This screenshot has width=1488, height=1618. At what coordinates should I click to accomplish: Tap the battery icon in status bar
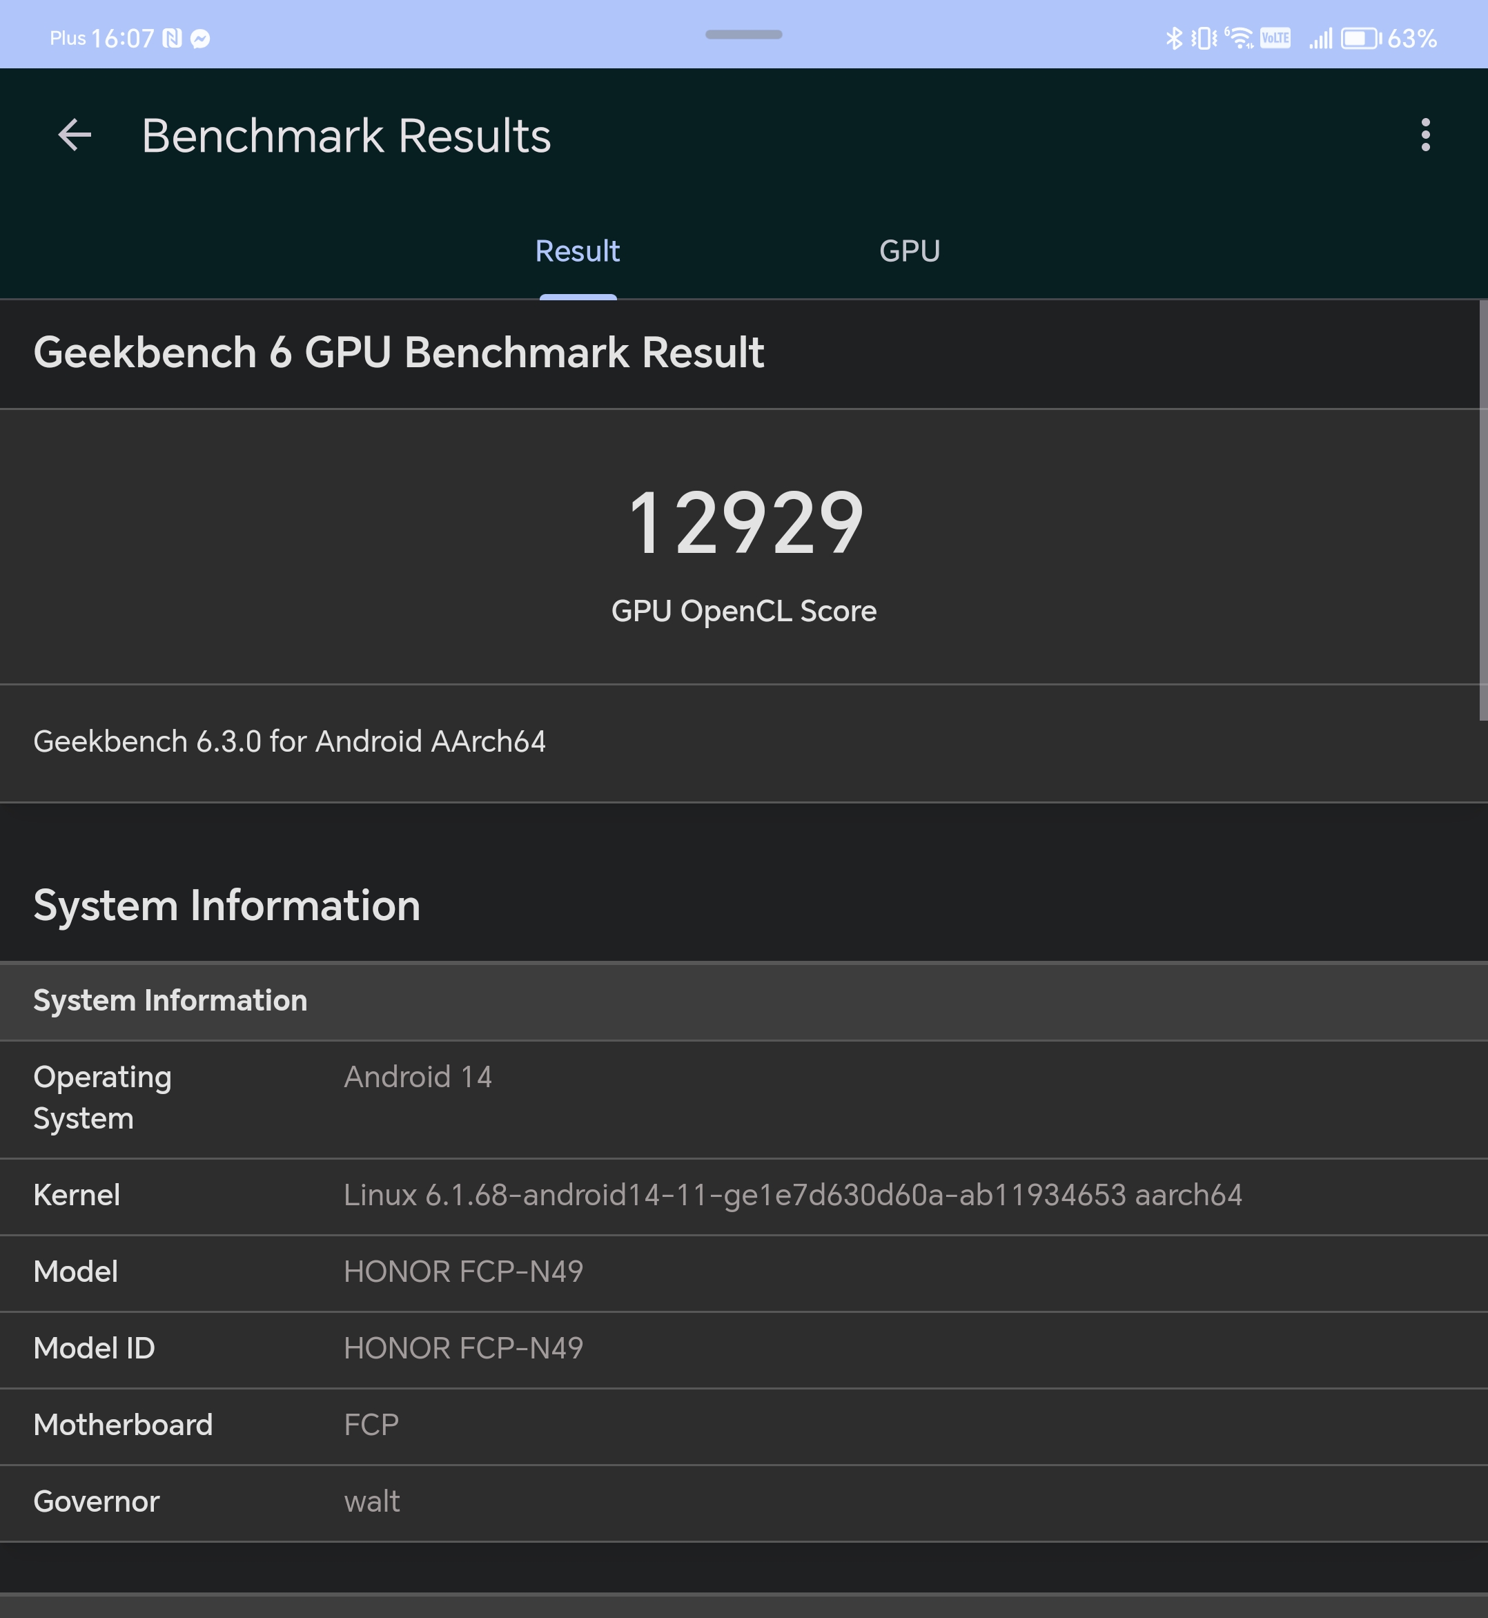(x=1362, y=38)
